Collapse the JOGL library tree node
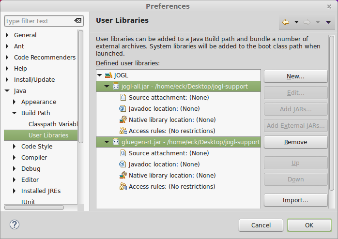This screenshot has width=338, height=239. pos(100,75)
